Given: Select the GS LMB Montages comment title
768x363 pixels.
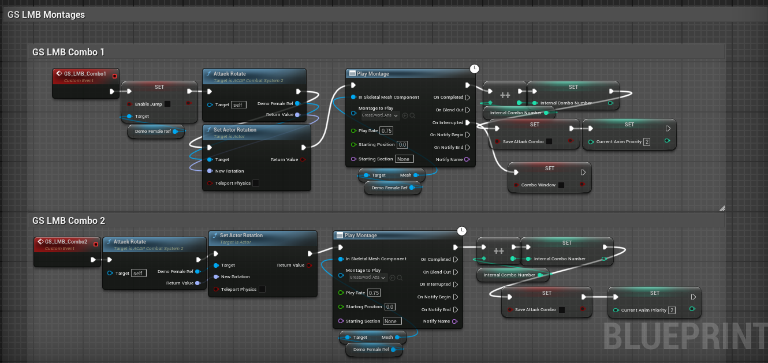Looking at the screenshot, I should (x=46, y=15).
